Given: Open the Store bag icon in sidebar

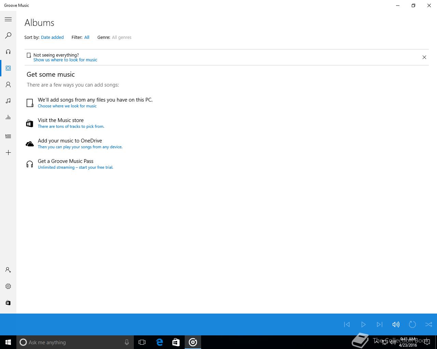Looking at the screenshot, I should pyautogui.click(x=8, y=303).
